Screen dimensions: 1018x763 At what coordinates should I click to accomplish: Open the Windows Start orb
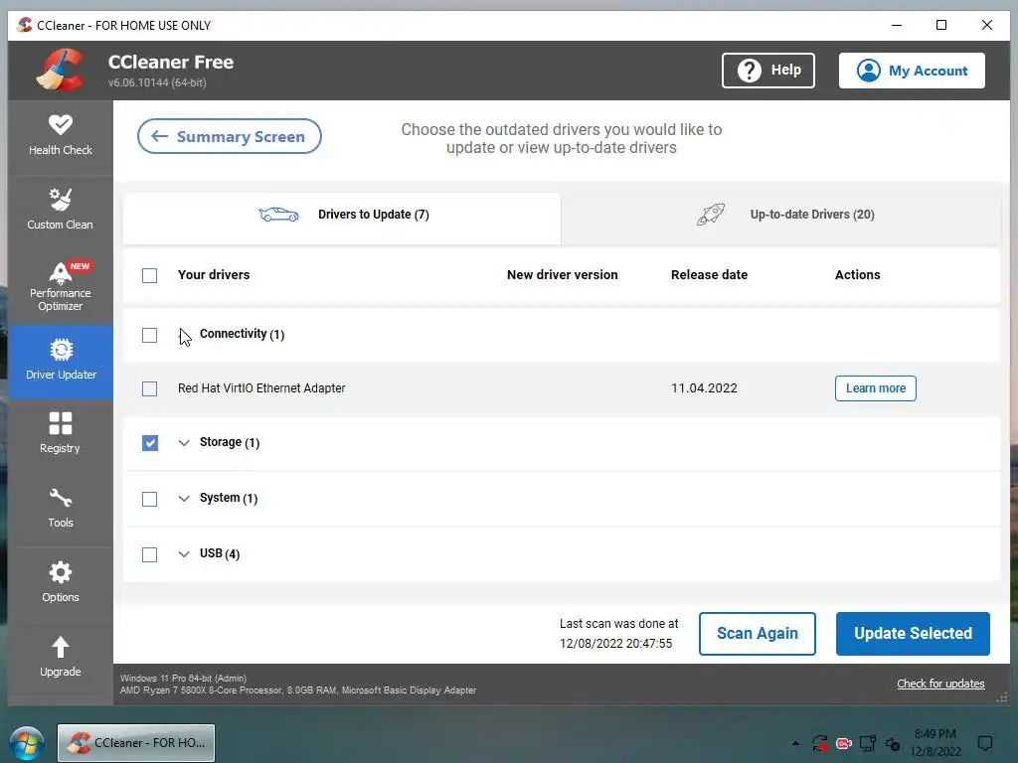(27, 743)
